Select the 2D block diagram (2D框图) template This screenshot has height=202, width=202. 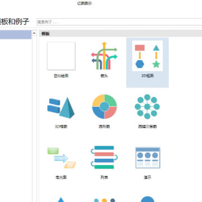(x=148, y=62)
